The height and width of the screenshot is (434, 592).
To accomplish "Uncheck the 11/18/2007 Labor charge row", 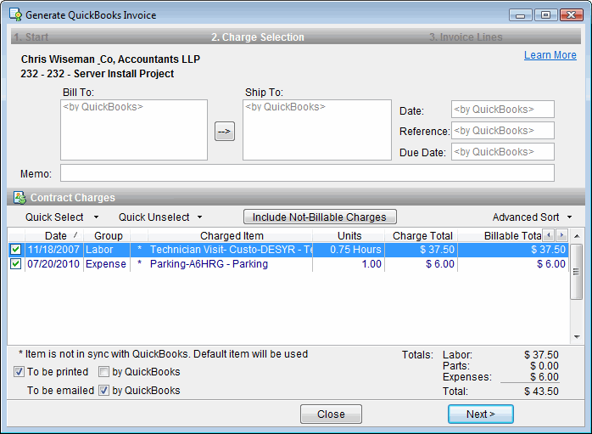I will (15, 250).
